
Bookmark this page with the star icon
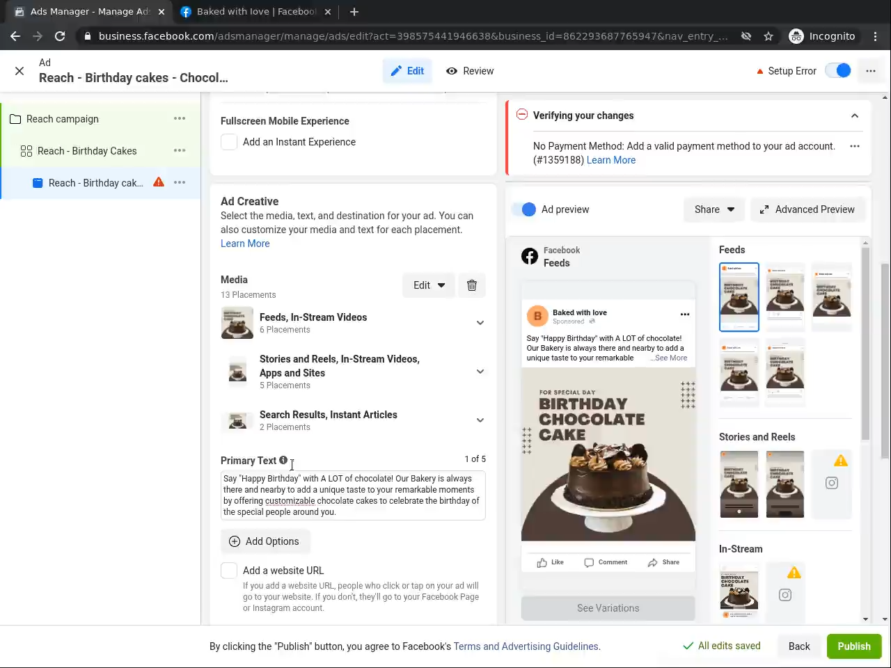[768, 36]
